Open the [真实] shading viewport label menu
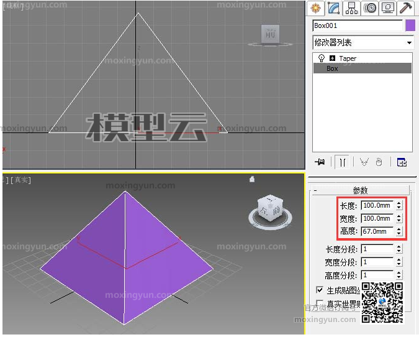The height and width of the screenshot is (337, 419). (20, 180)
